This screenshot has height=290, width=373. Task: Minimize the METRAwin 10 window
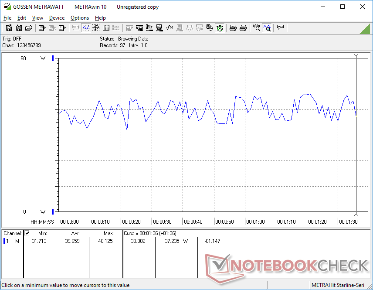click(323, 7)
